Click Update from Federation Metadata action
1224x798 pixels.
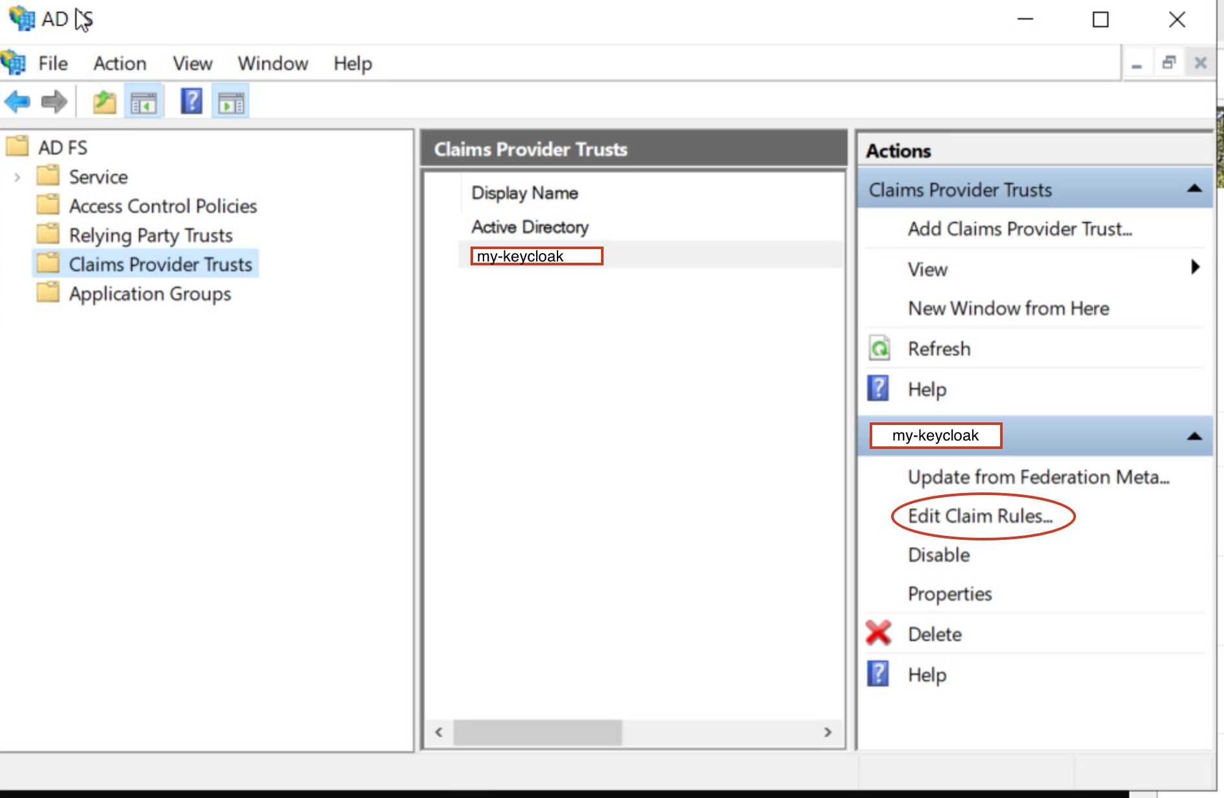pyautogui.click(x=1038, y=477)
